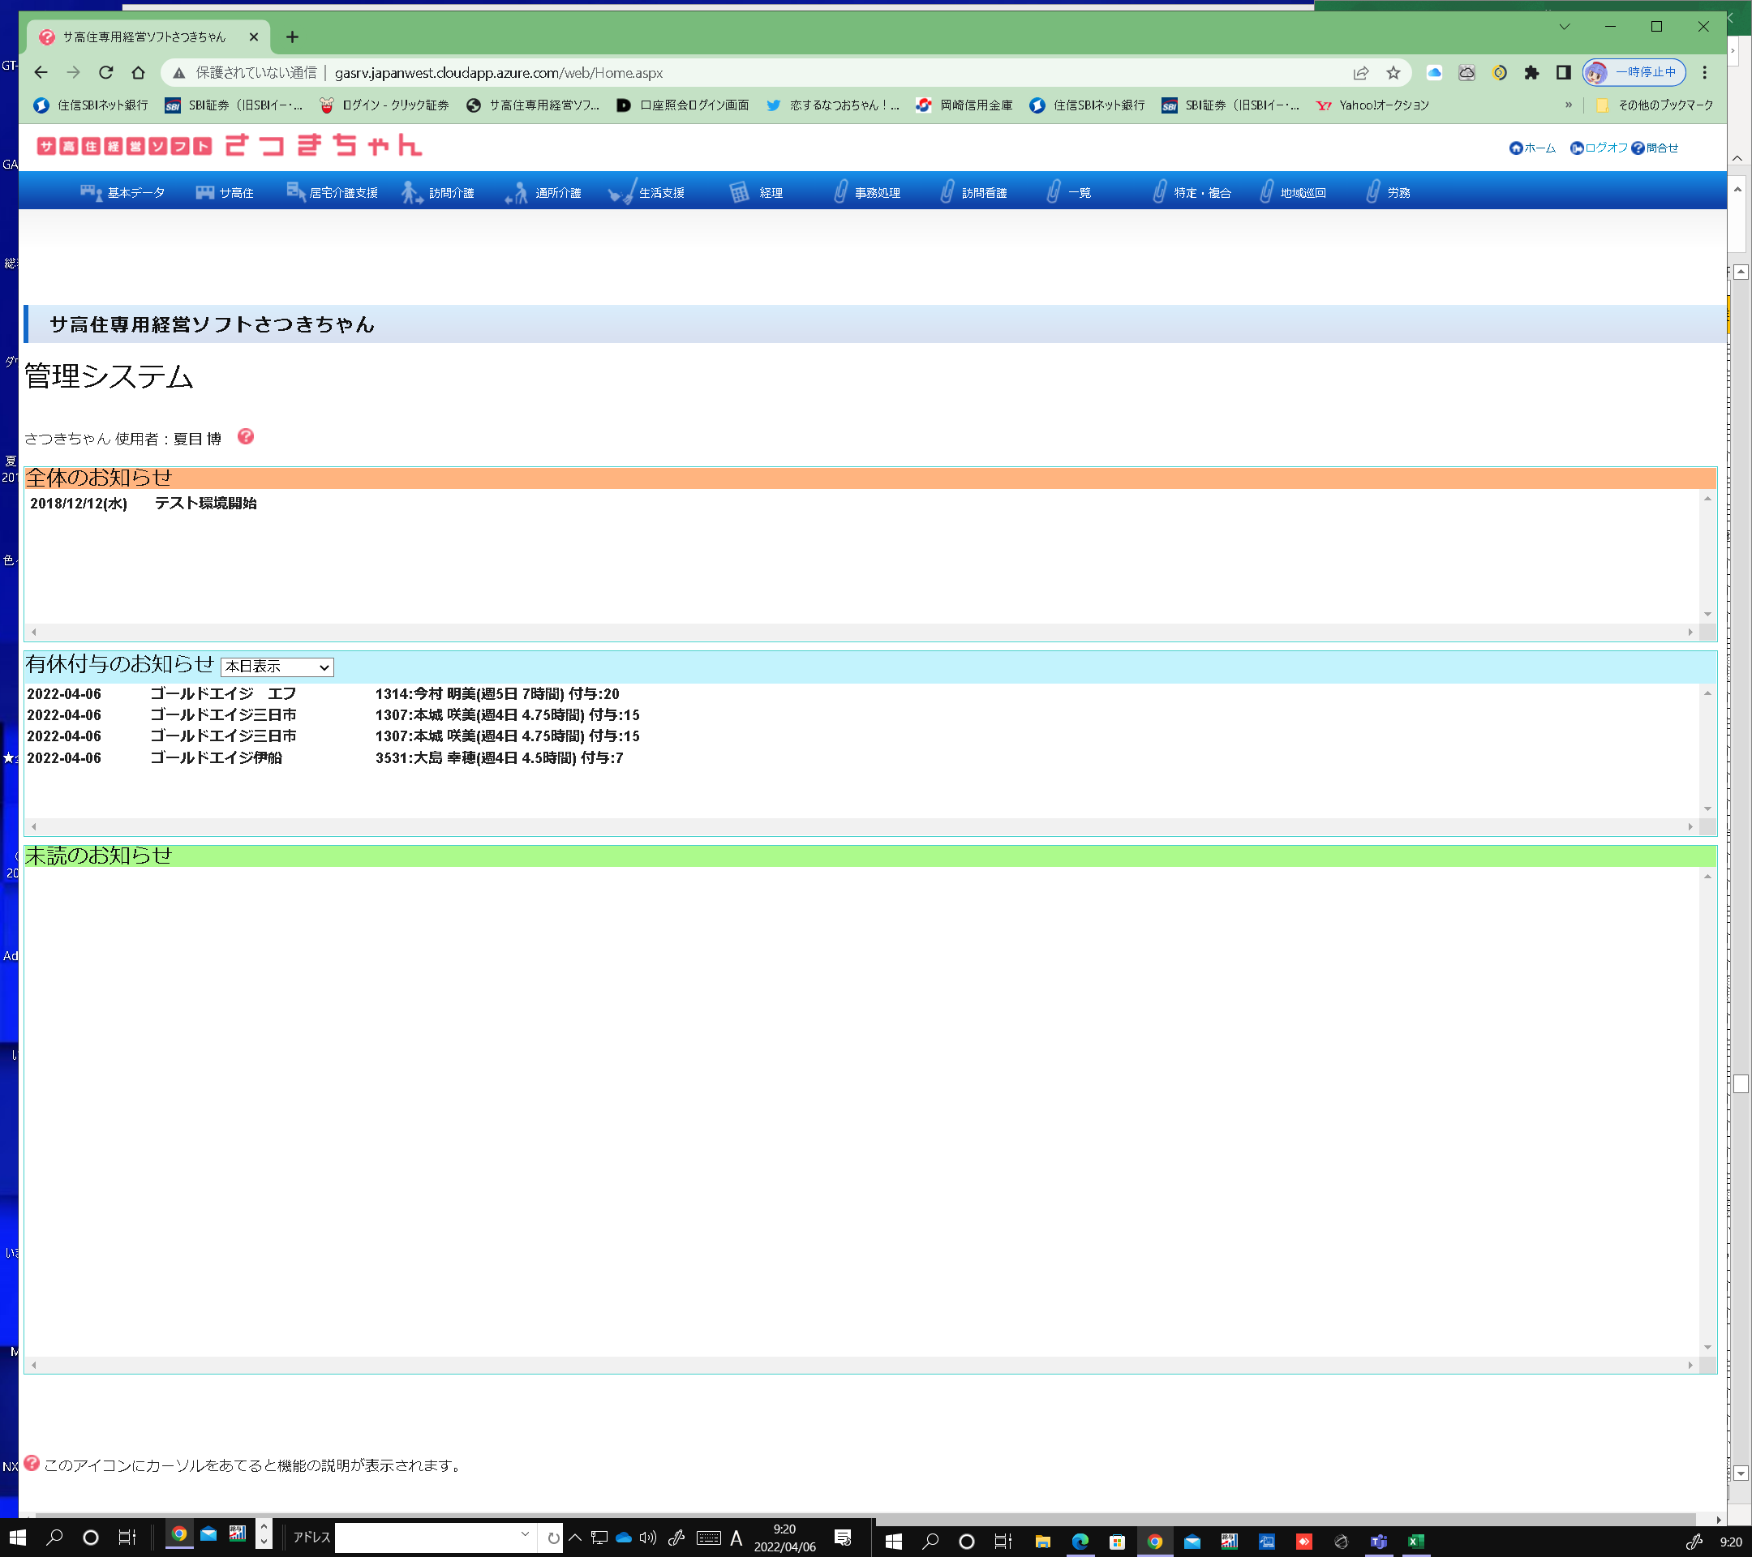
Task: Bookmark this page with the star icon
Action: [1393, 73]
